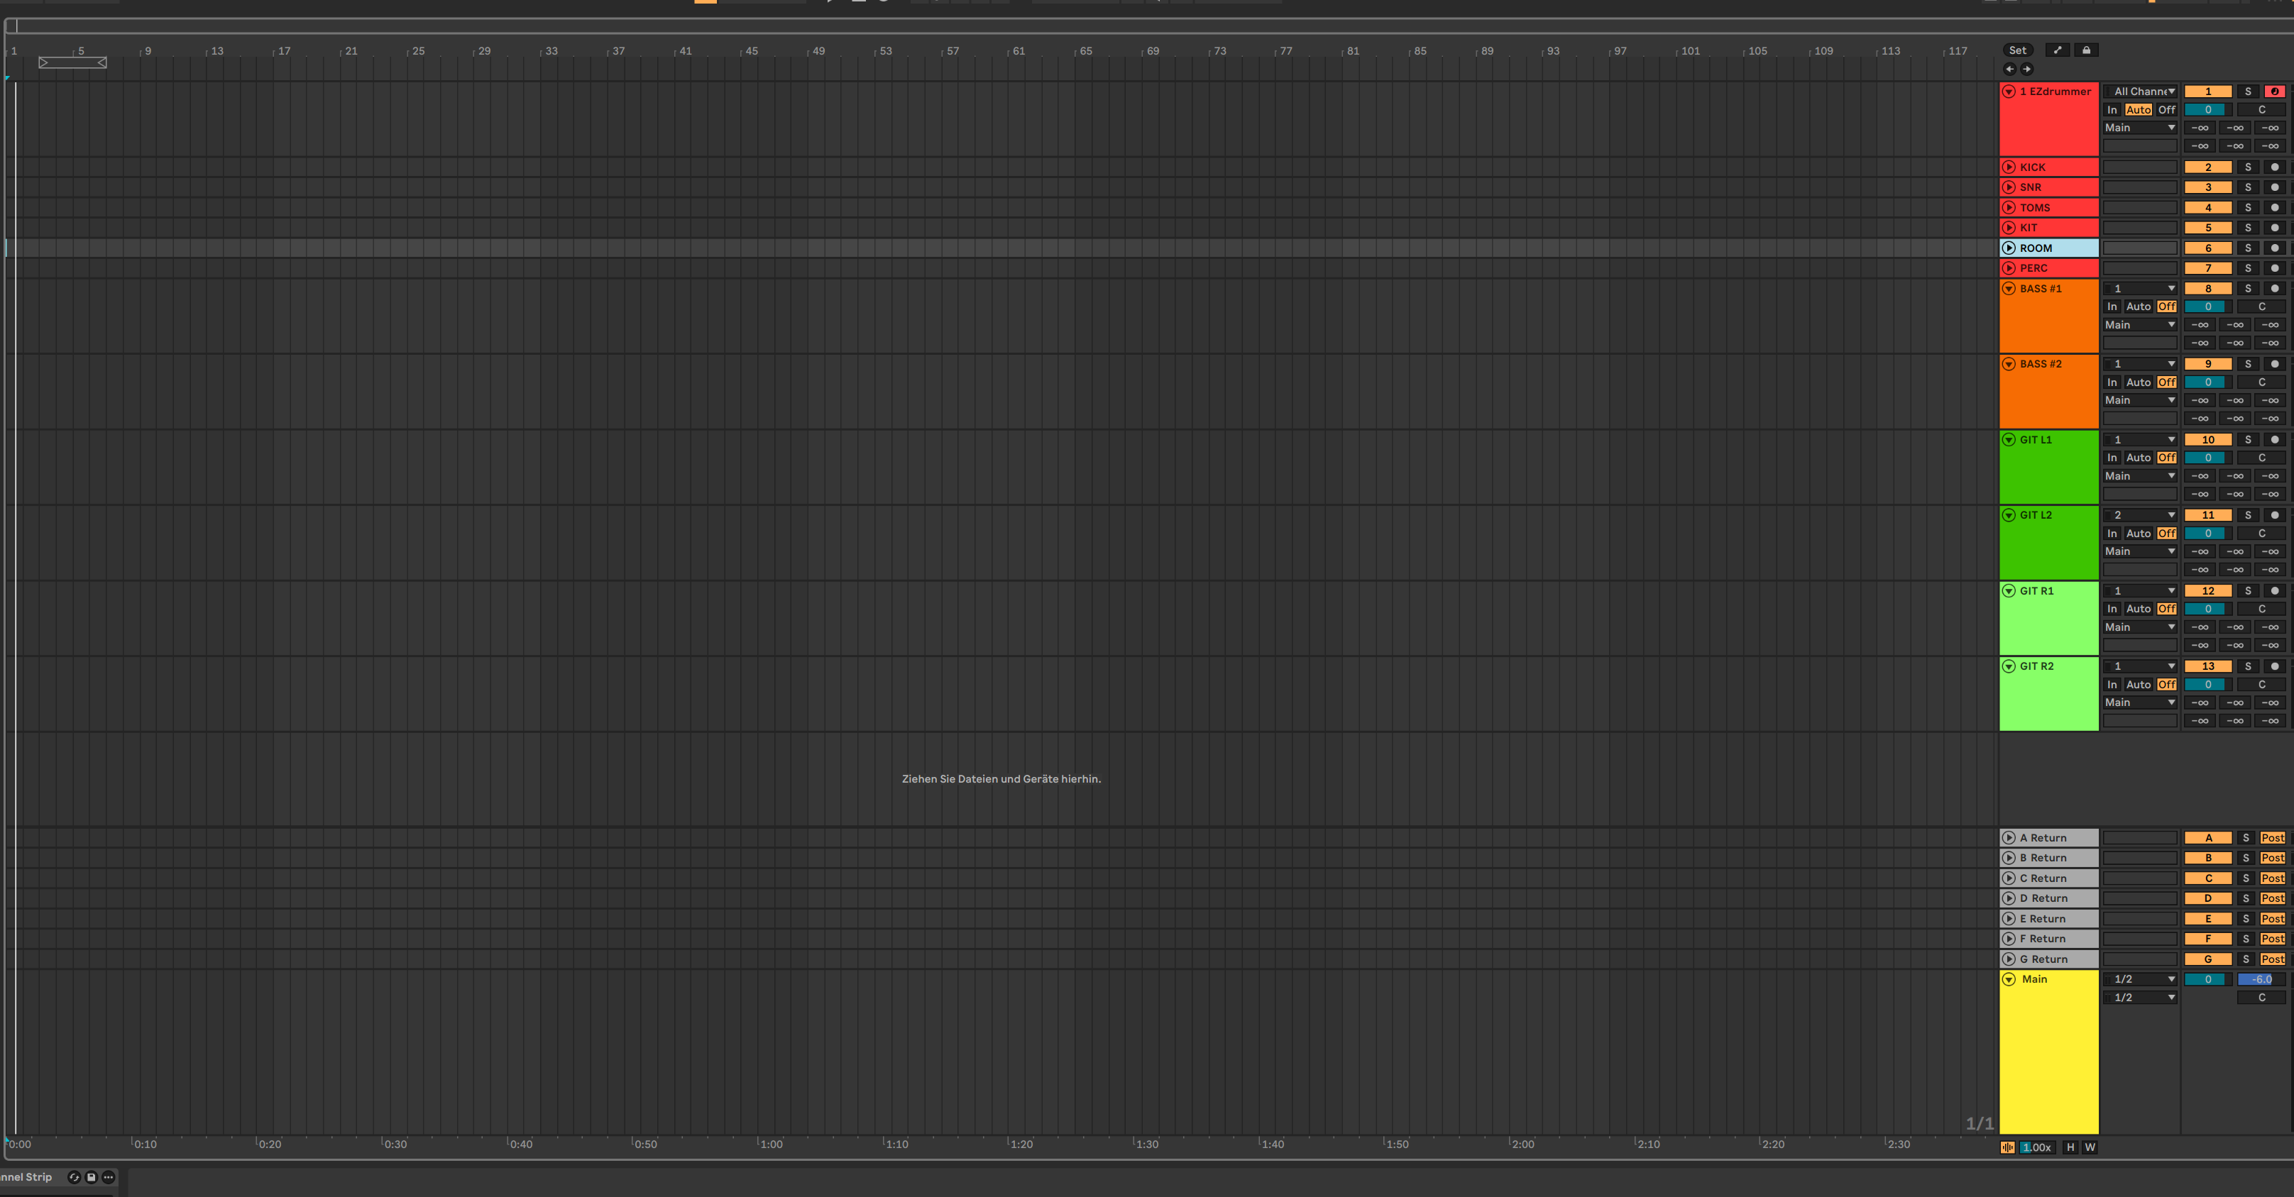Jump to previous locator arrow
The image size is (2294, 1197).
coord(2010,69)
